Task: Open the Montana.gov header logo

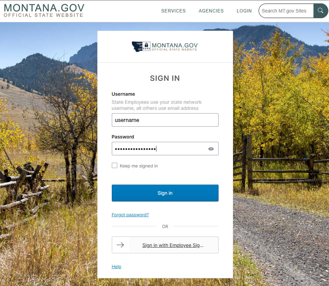Action: (44, 10)
